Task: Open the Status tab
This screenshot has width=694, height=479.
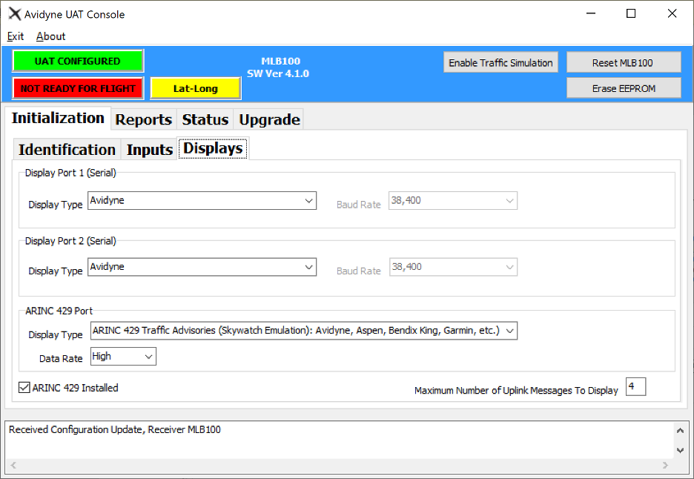Action: pos(205,119)
